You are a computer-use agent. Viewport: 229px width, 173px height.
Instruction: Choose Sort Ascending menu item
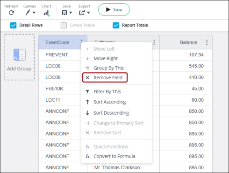click(116, 102)
